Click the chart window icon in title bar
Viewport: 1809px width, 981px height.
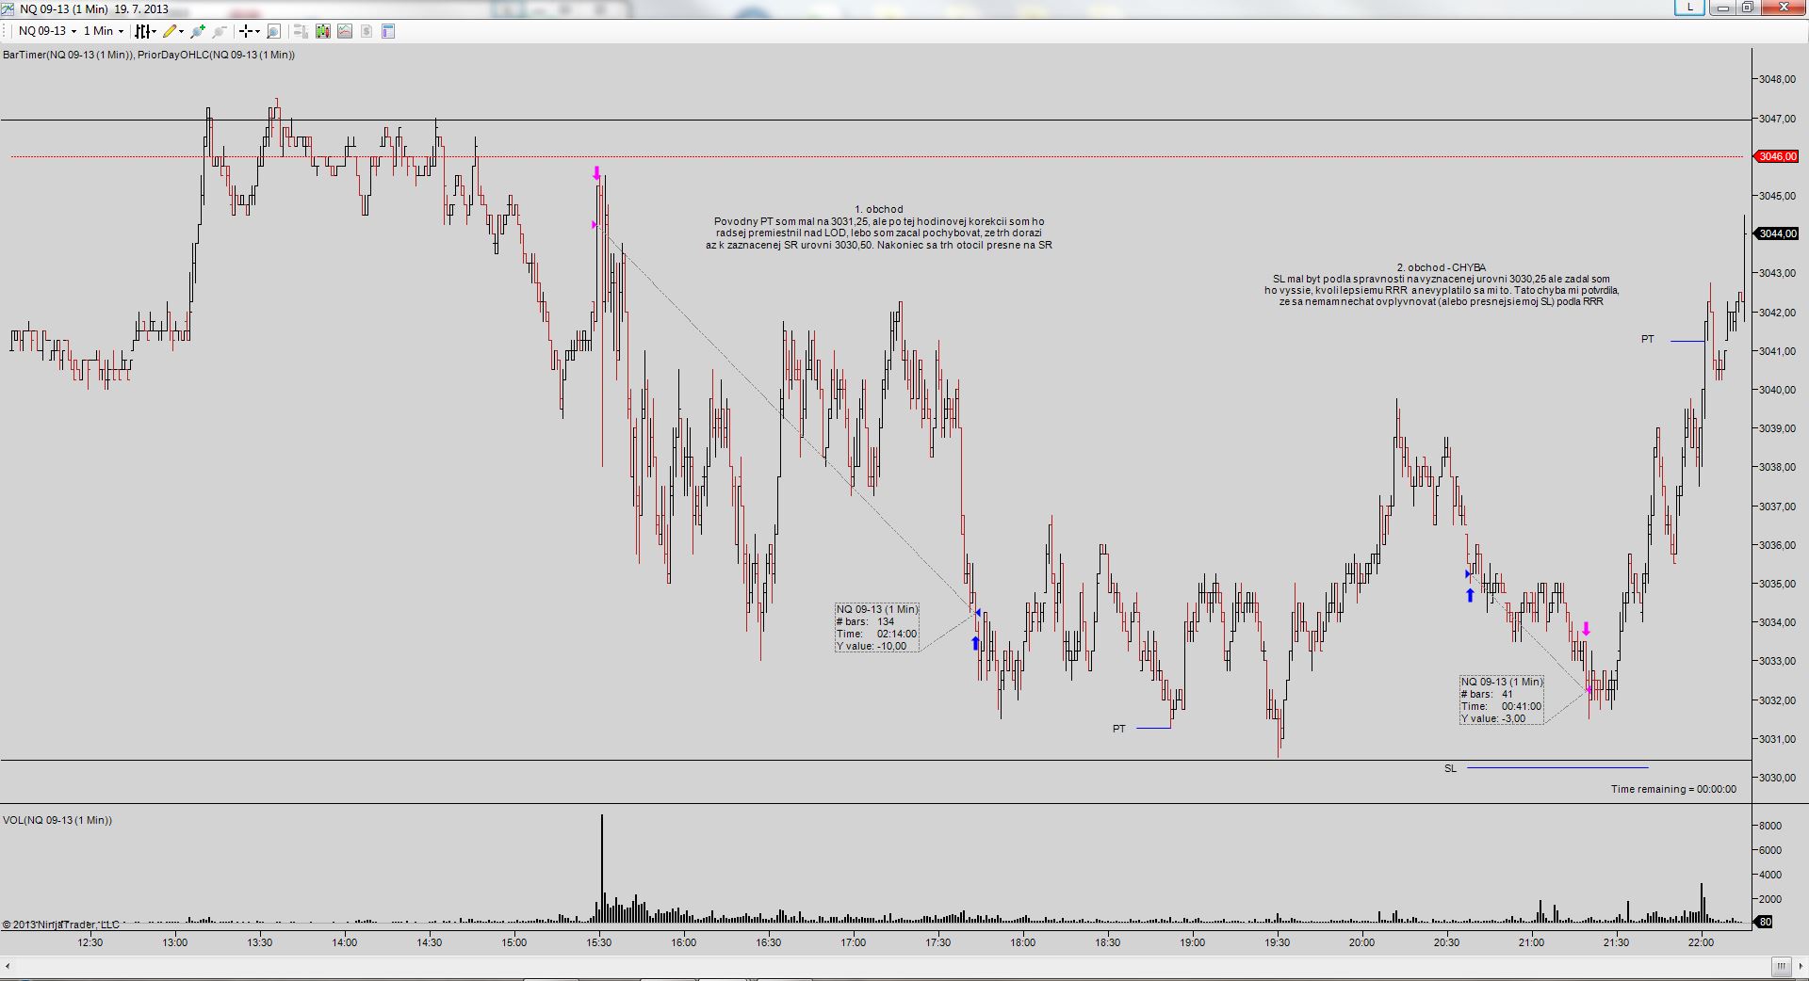pos(8,8)
